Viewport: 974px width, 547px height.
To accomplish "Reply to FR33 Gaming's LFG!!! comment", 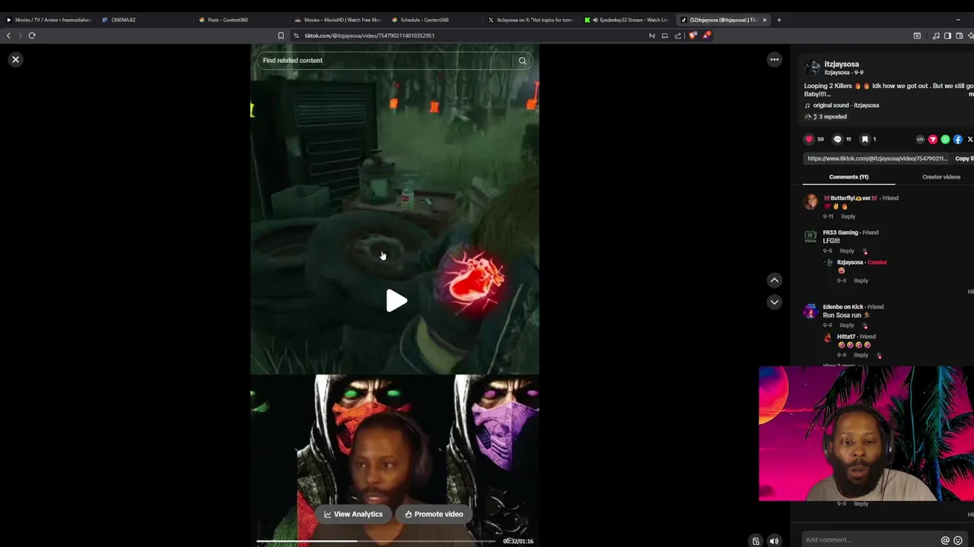I will click(846, 251).
